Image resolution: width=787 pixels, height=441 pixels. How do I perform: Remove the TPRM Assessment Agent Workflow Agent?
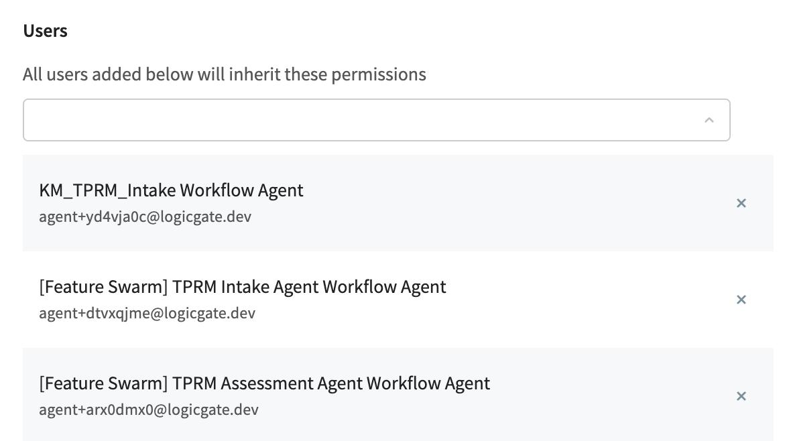point(741,396)
